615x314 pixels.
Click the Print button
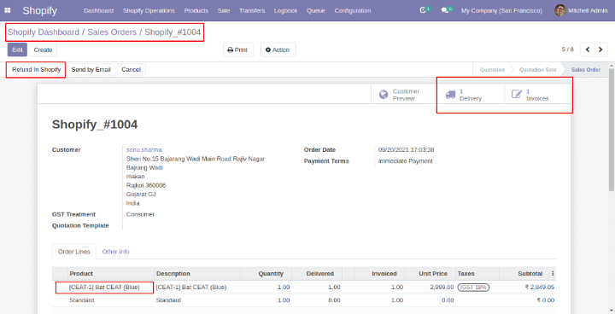tap(238, 49)
